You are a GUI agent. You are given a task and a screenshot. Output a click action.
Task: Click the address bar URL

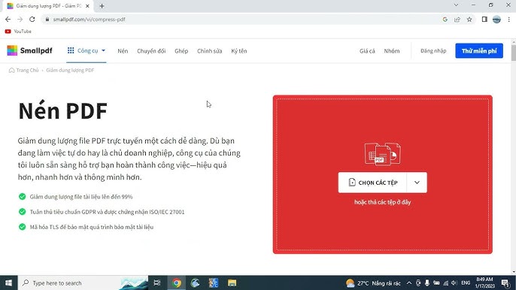(x=90, y=20)
